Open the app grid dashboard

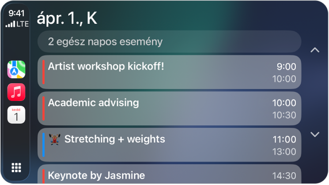click(16, 167)
